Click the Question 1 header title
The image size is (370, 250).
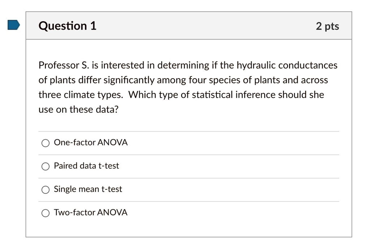pos(67,26)
